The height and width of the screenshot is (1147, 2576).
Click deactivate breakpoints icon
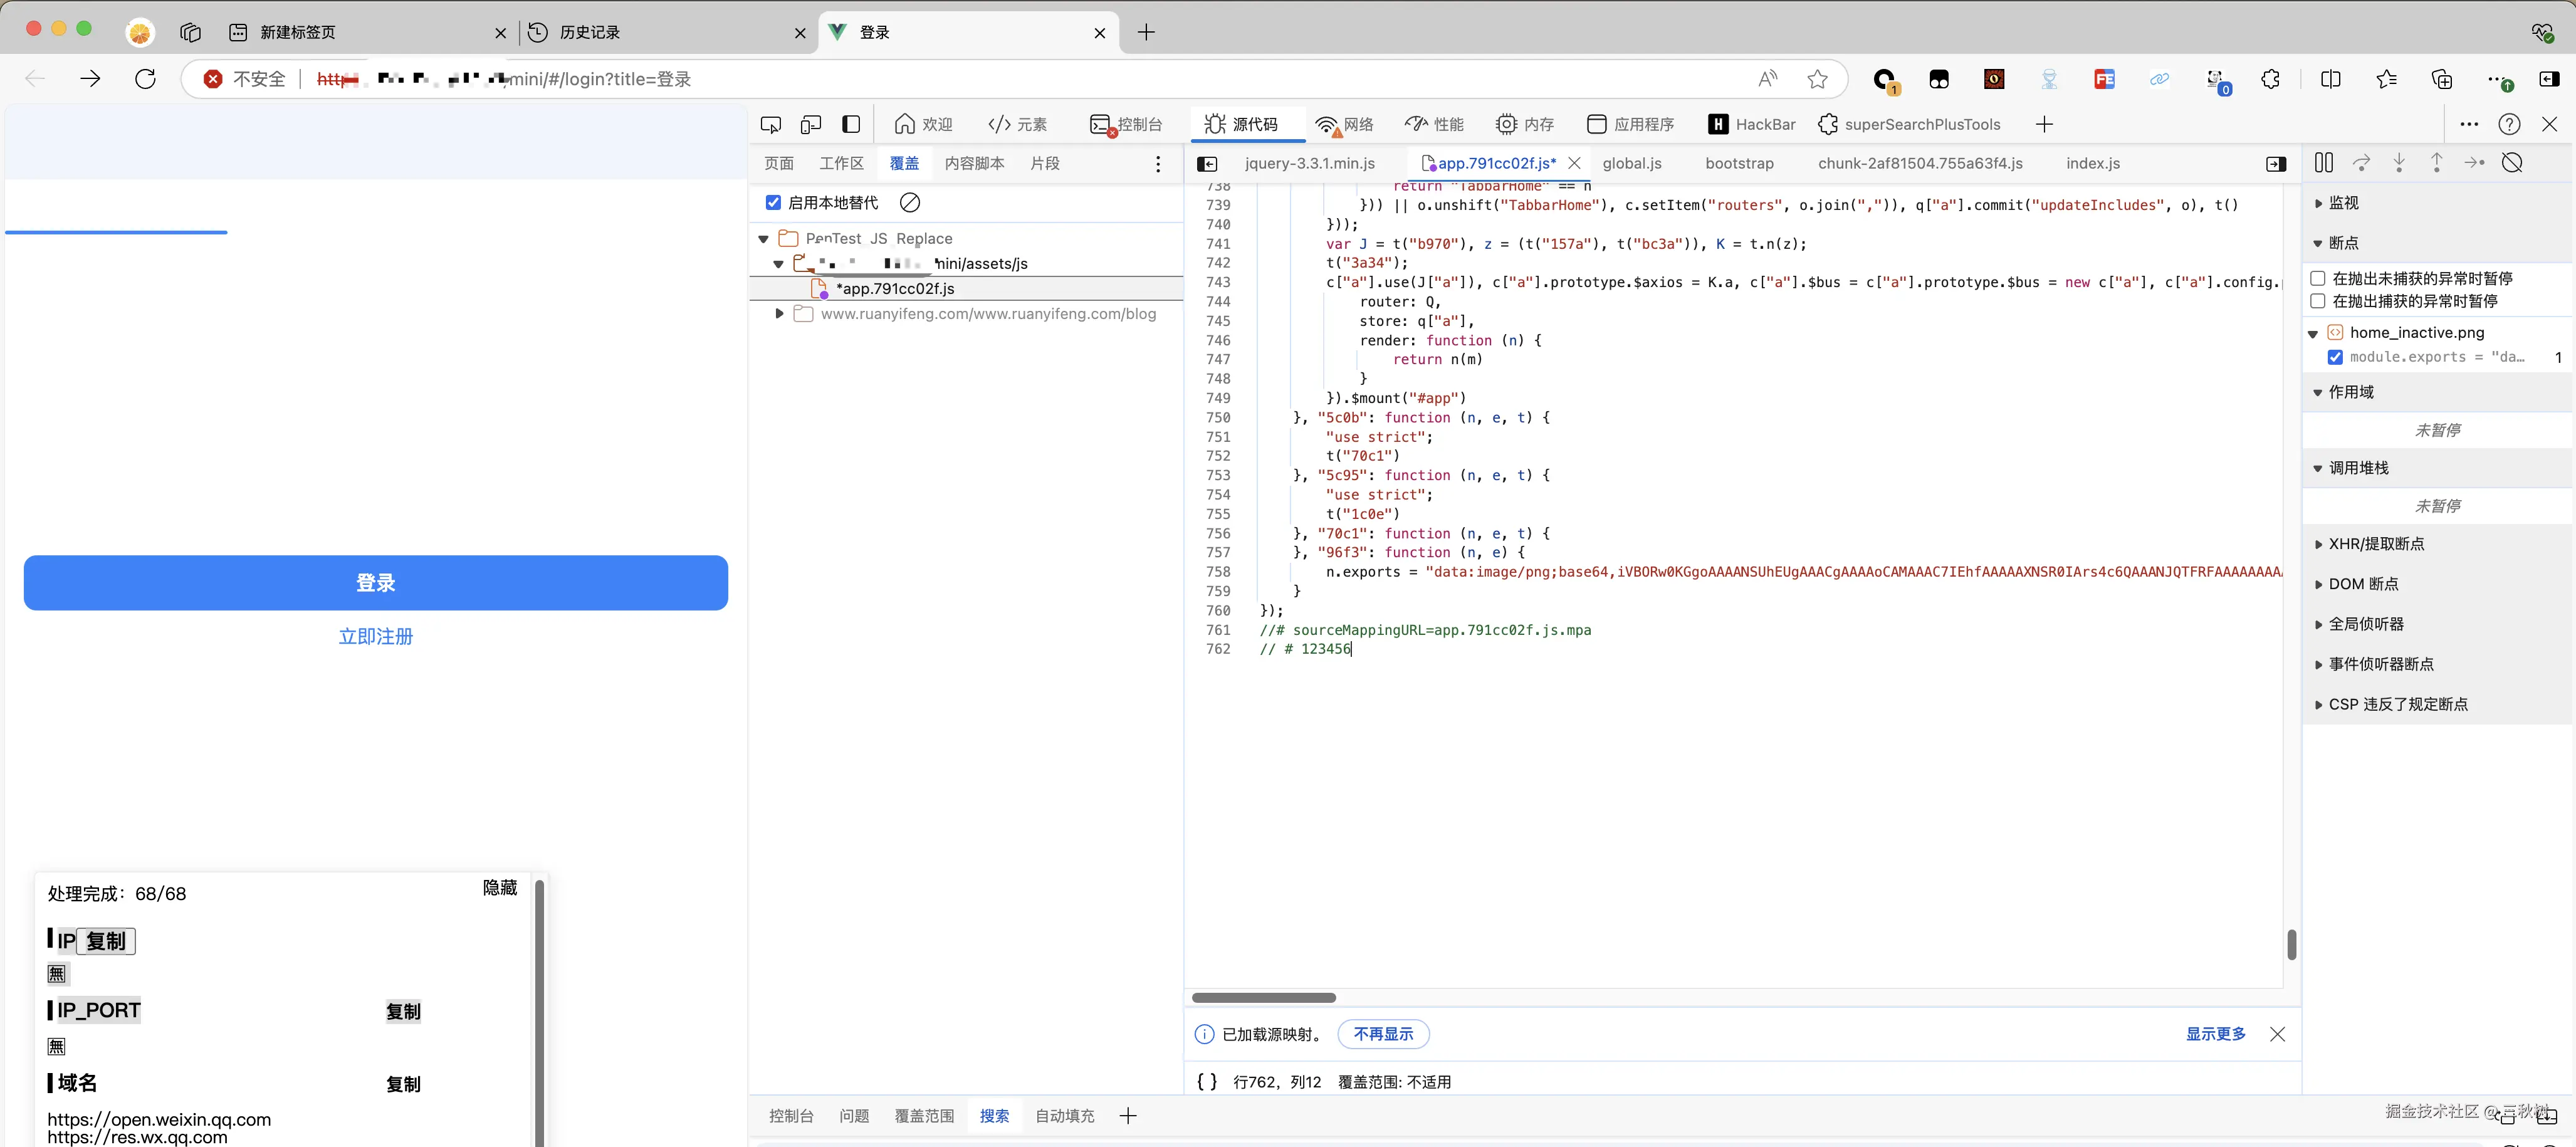[x=2511, y=163]
